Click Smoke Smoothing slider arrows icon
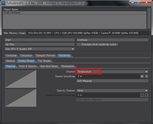 tap(142, 76)
